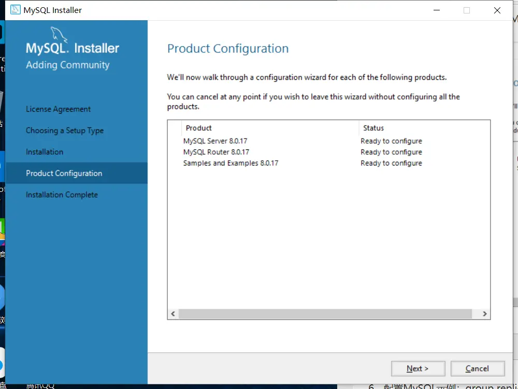This screenshot has width=518, height=389.
Task: Go to the Installation Complete step
Action: 62,195
